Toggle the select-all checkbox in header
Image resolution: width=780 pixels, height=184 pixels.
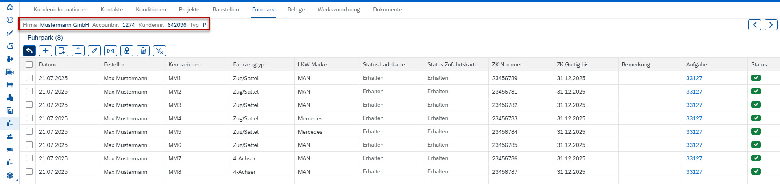click(x=29, y=64)
